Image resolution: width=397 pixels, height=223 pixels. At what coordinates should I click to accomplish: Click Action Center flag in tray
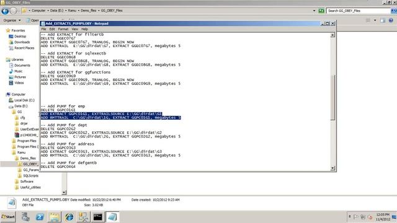pos(355,217)
